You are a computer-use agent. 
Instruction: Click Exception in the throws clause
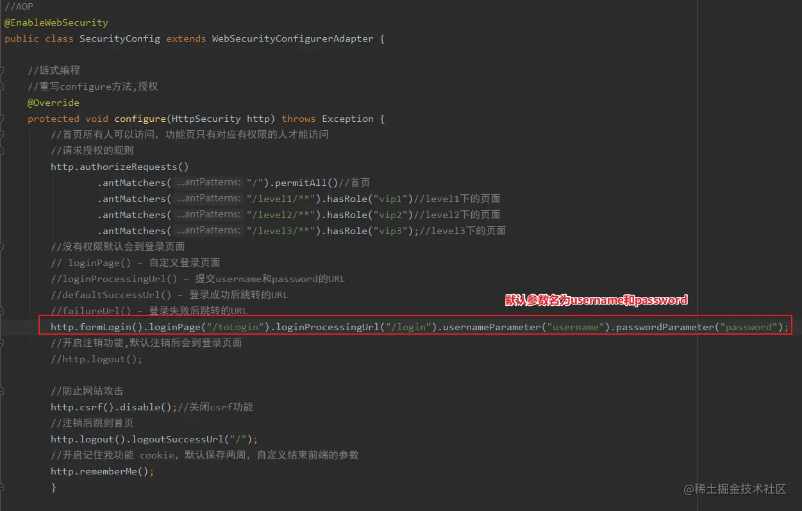[347, 119]
